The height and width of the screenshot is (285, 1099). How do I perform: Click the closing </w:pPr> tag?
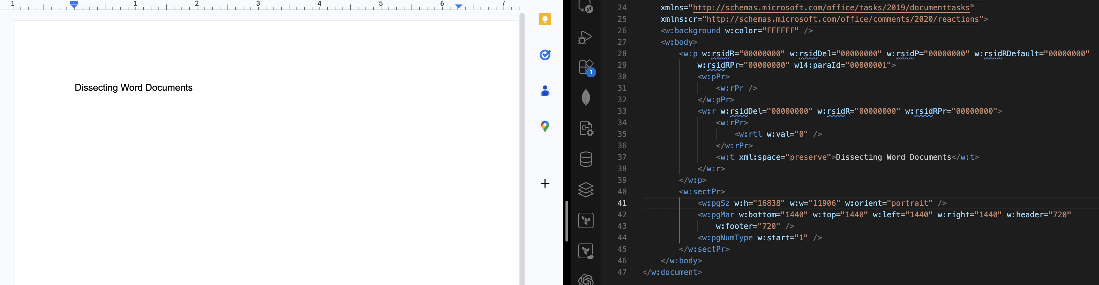point(716,100)
